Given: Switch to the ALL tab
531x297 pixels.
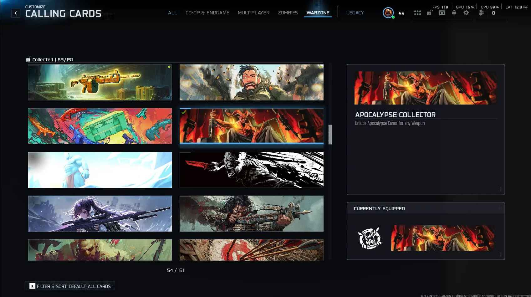Looking at the screenshot, I should tap(172, 13).
